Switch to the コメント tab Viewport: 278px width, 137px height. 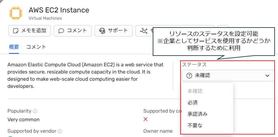coord(36,47)
